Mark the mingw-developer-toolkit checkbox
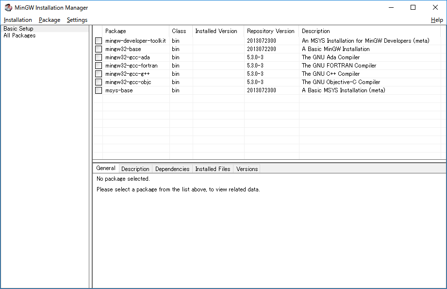The image size is (447, 289). 99,41
